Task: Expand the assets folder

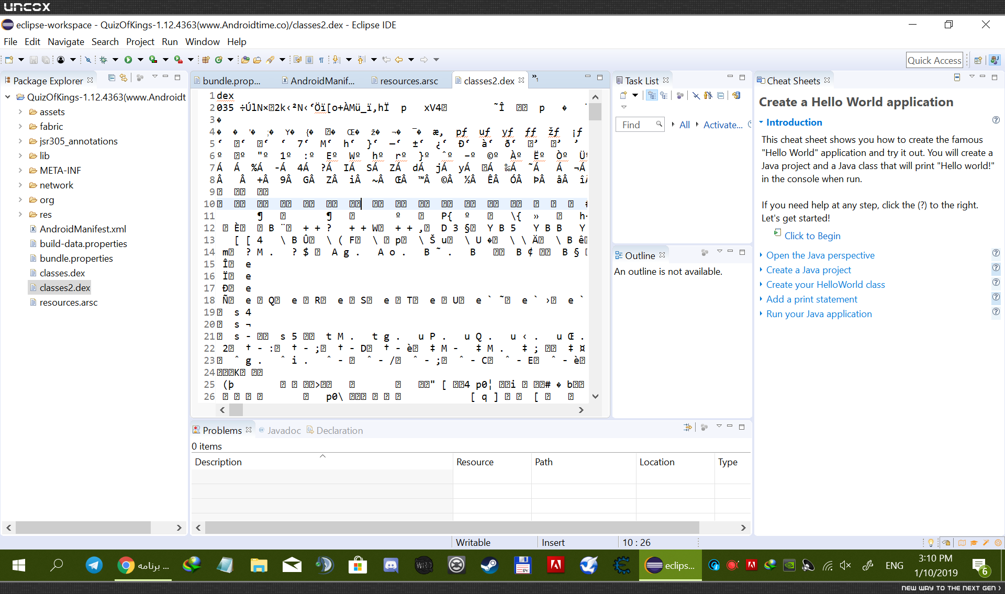Action: point(20,112)
